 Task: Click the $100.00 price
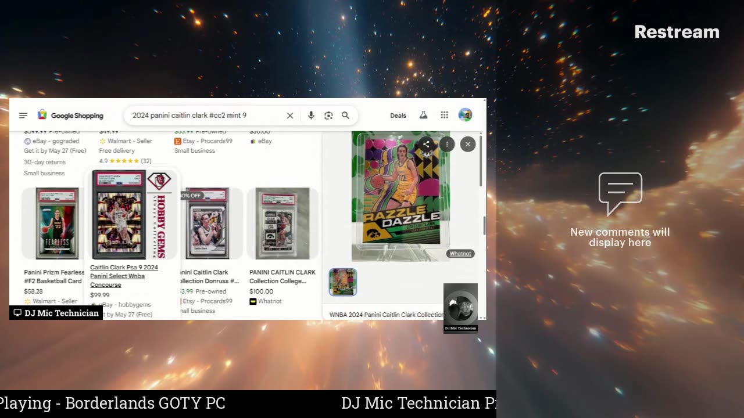click(x=261, y=291)
